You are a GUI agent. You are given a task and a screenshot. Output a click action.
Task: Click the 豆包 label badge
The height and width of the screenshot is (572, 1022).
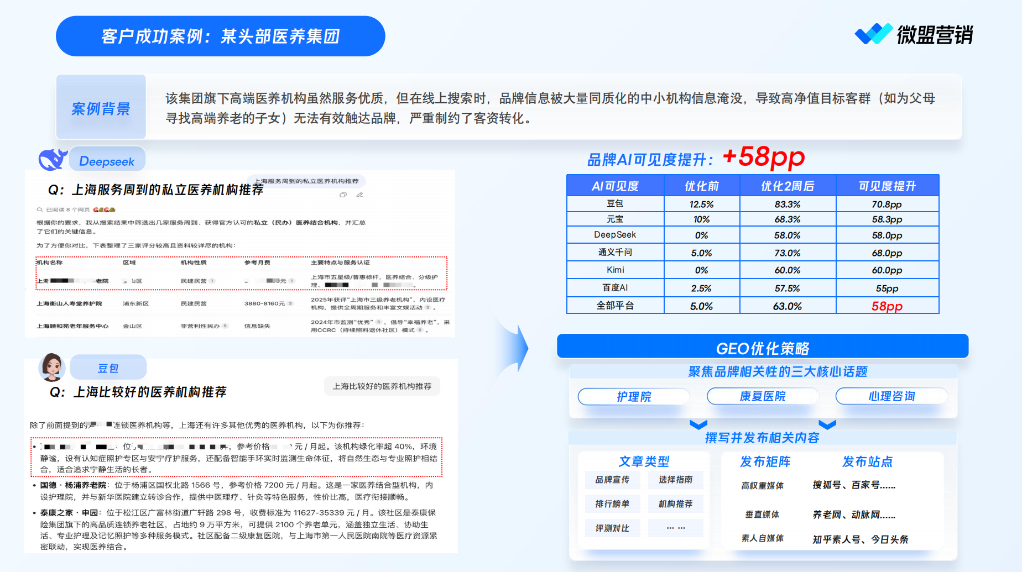tap(108, 368)
